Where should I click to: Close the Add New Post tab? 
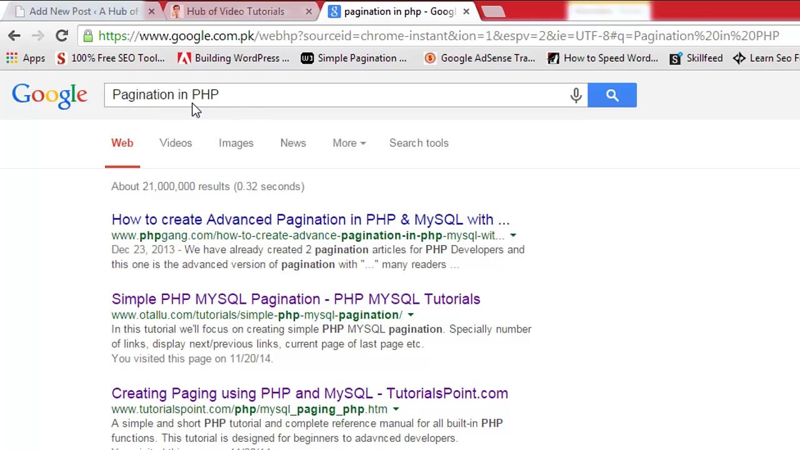[x=151, y=11]
